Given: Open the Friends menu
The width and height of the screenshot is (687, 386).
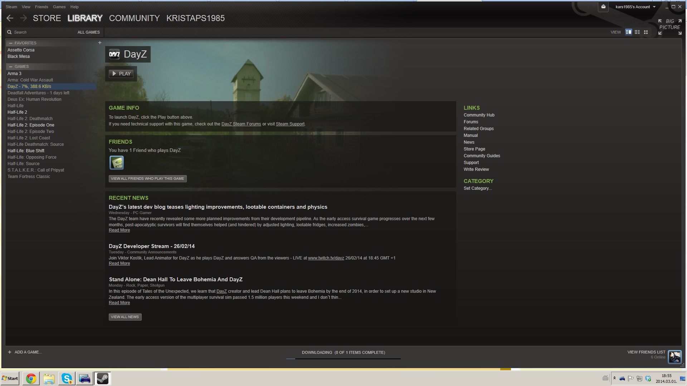Looking at the screenshot, I should pos(42,7).
